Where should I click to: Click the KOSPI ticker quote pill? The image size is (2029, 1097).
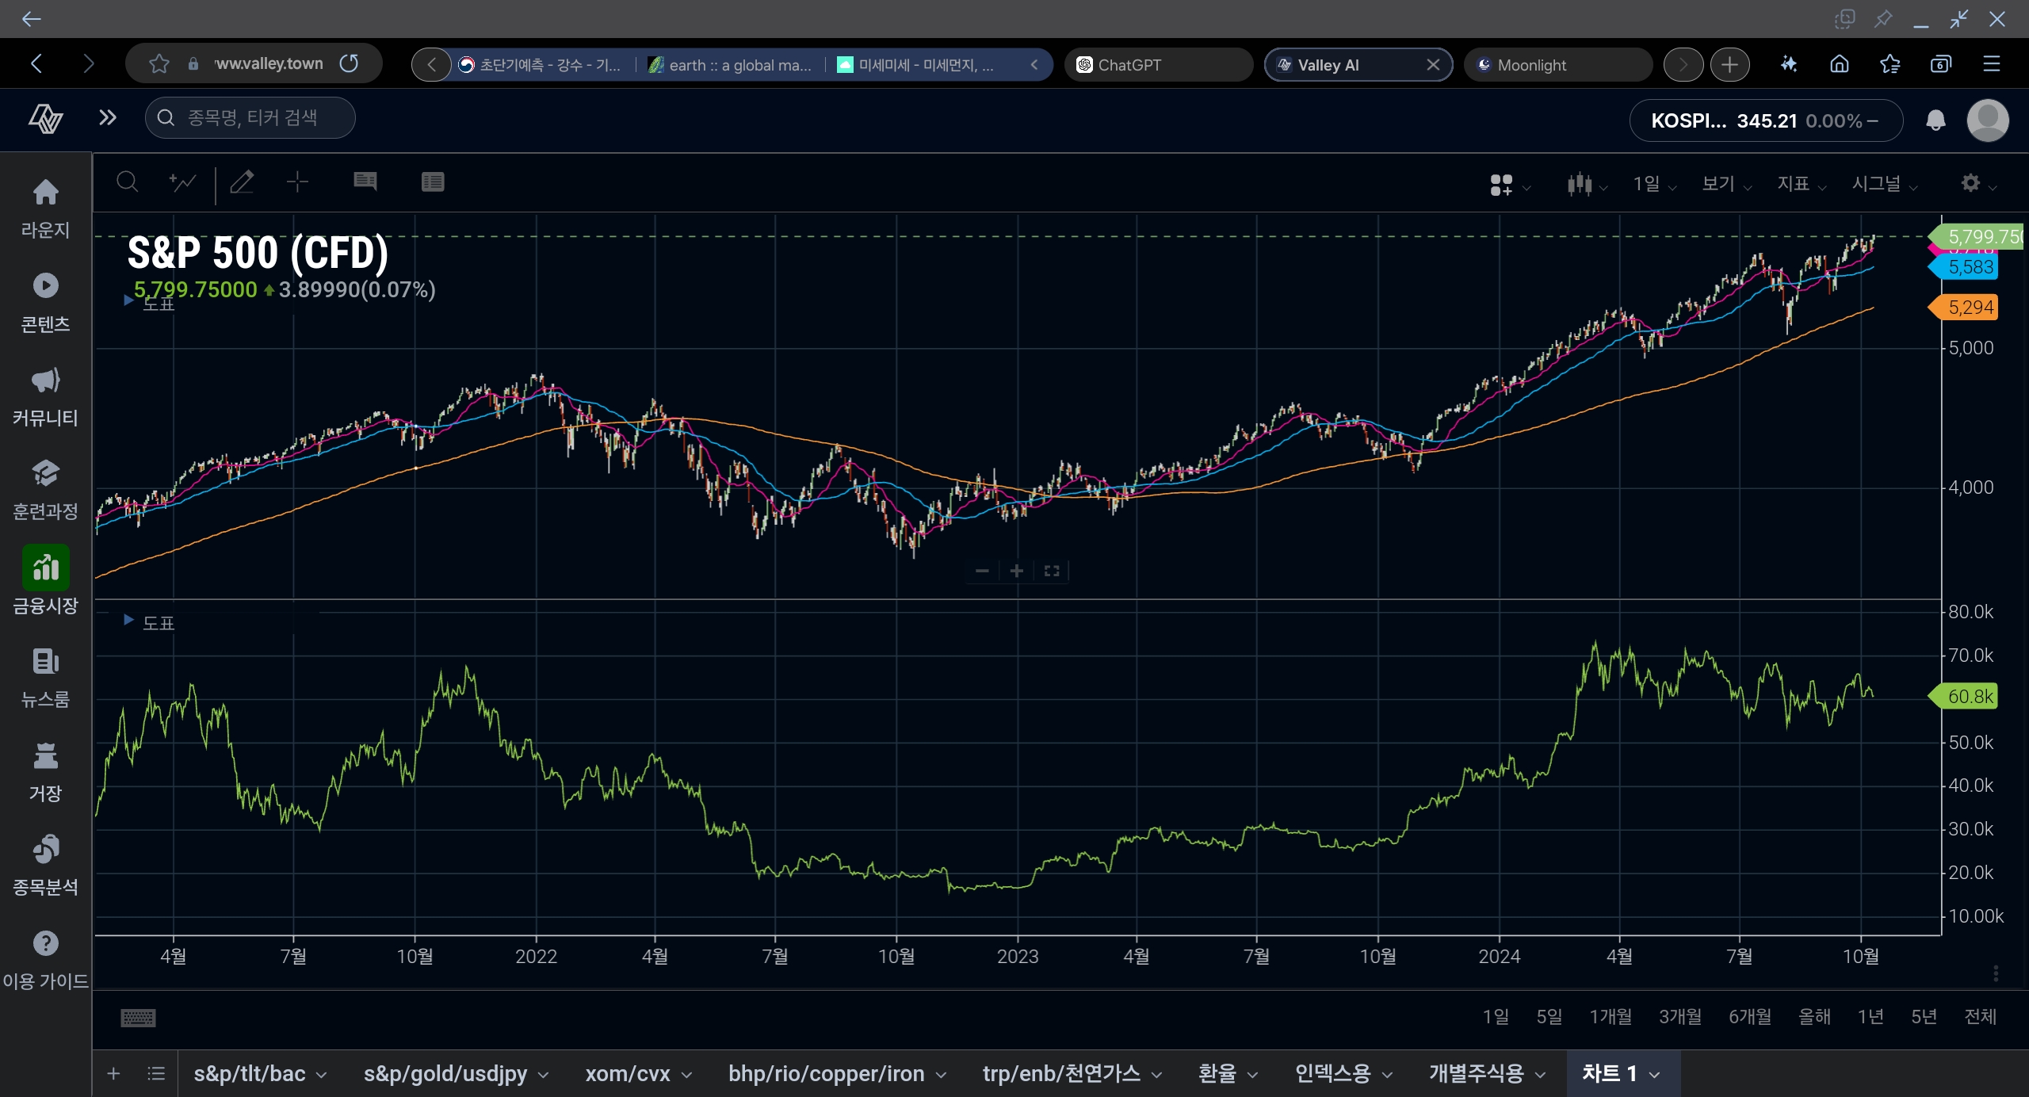click(1766, 120)
